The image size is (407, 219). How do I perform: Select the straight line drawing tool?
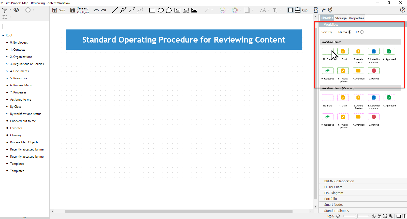click(x=115, y=10)
